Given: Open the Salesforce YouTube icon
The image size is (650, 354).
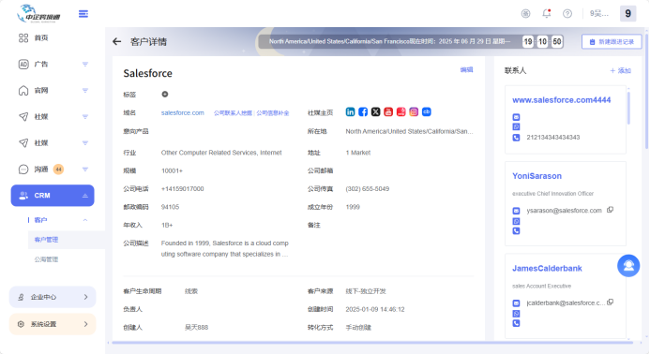Looking at the screenshot, I should point(388,111).
